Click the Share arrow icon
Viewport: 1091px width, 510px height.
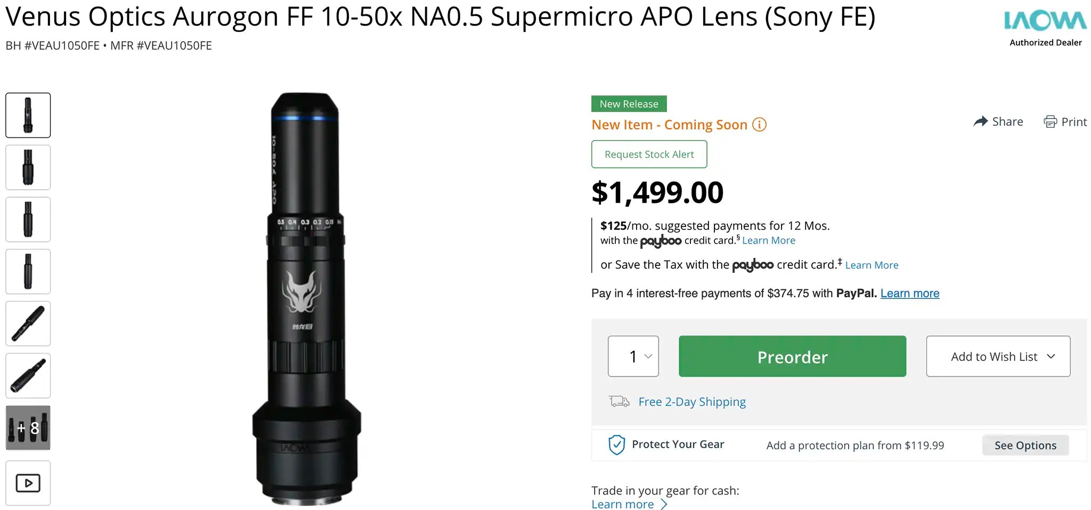[980, 122]
